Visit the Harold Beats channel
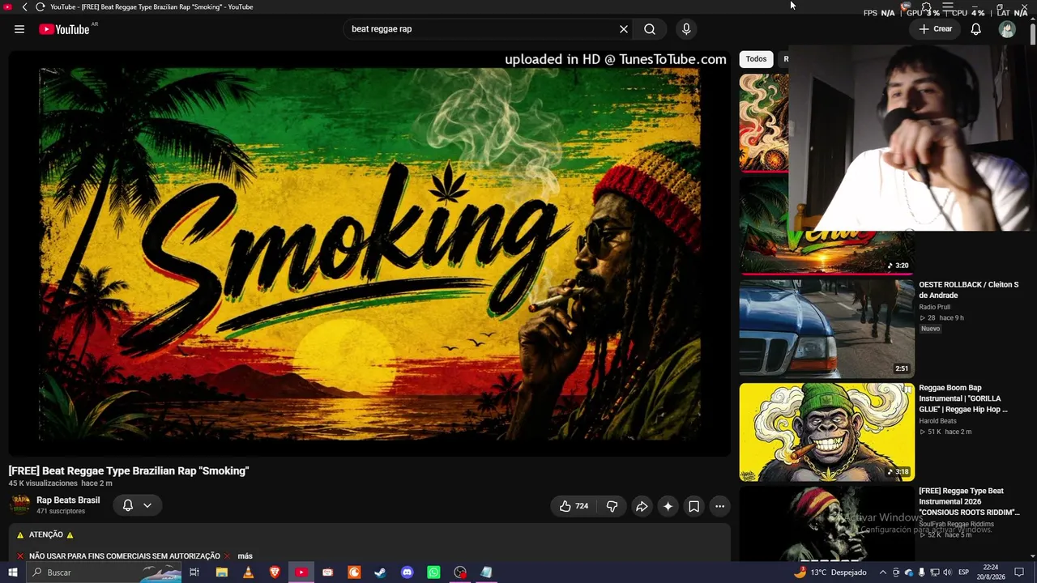Image resolution: width=1037 pixels, height=583 pixels. (937, 421)
